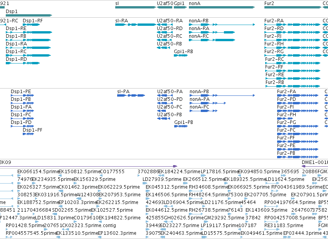Click the CO177555 EST label
The width and height of the screenshot is (328, 239).
(112, 172)
